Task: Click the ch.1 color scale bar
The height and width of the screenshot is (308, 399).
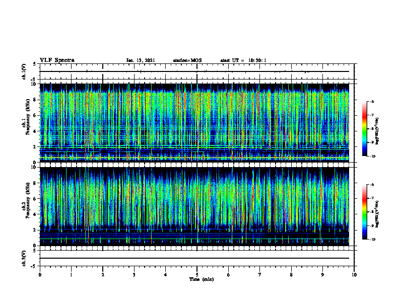Action: (x=364, y=129)
